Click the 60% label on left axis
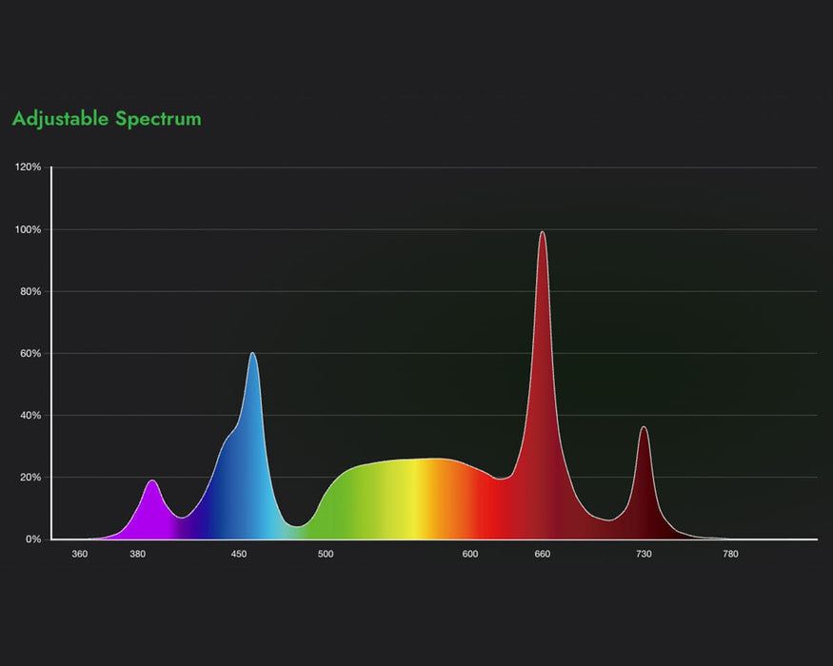The width and height of the screenshot is (833, 666). (x=30, y=354)
